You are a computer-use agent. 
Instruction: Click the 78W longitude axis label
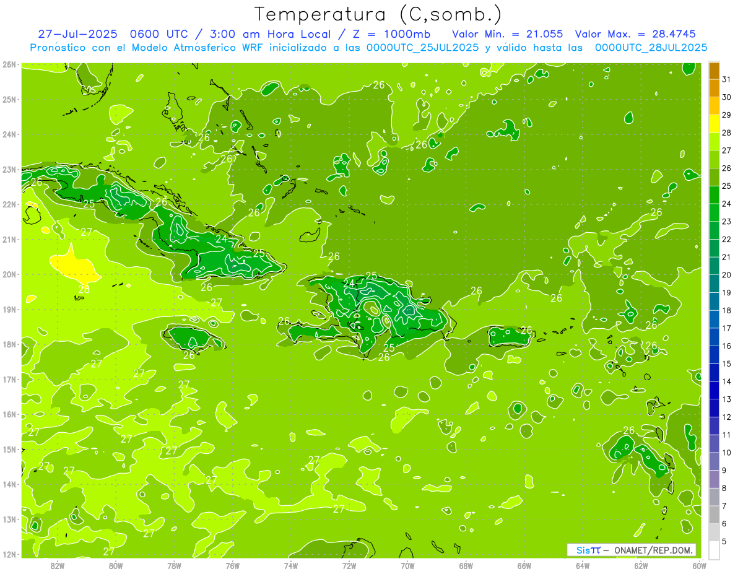[174, 565]
